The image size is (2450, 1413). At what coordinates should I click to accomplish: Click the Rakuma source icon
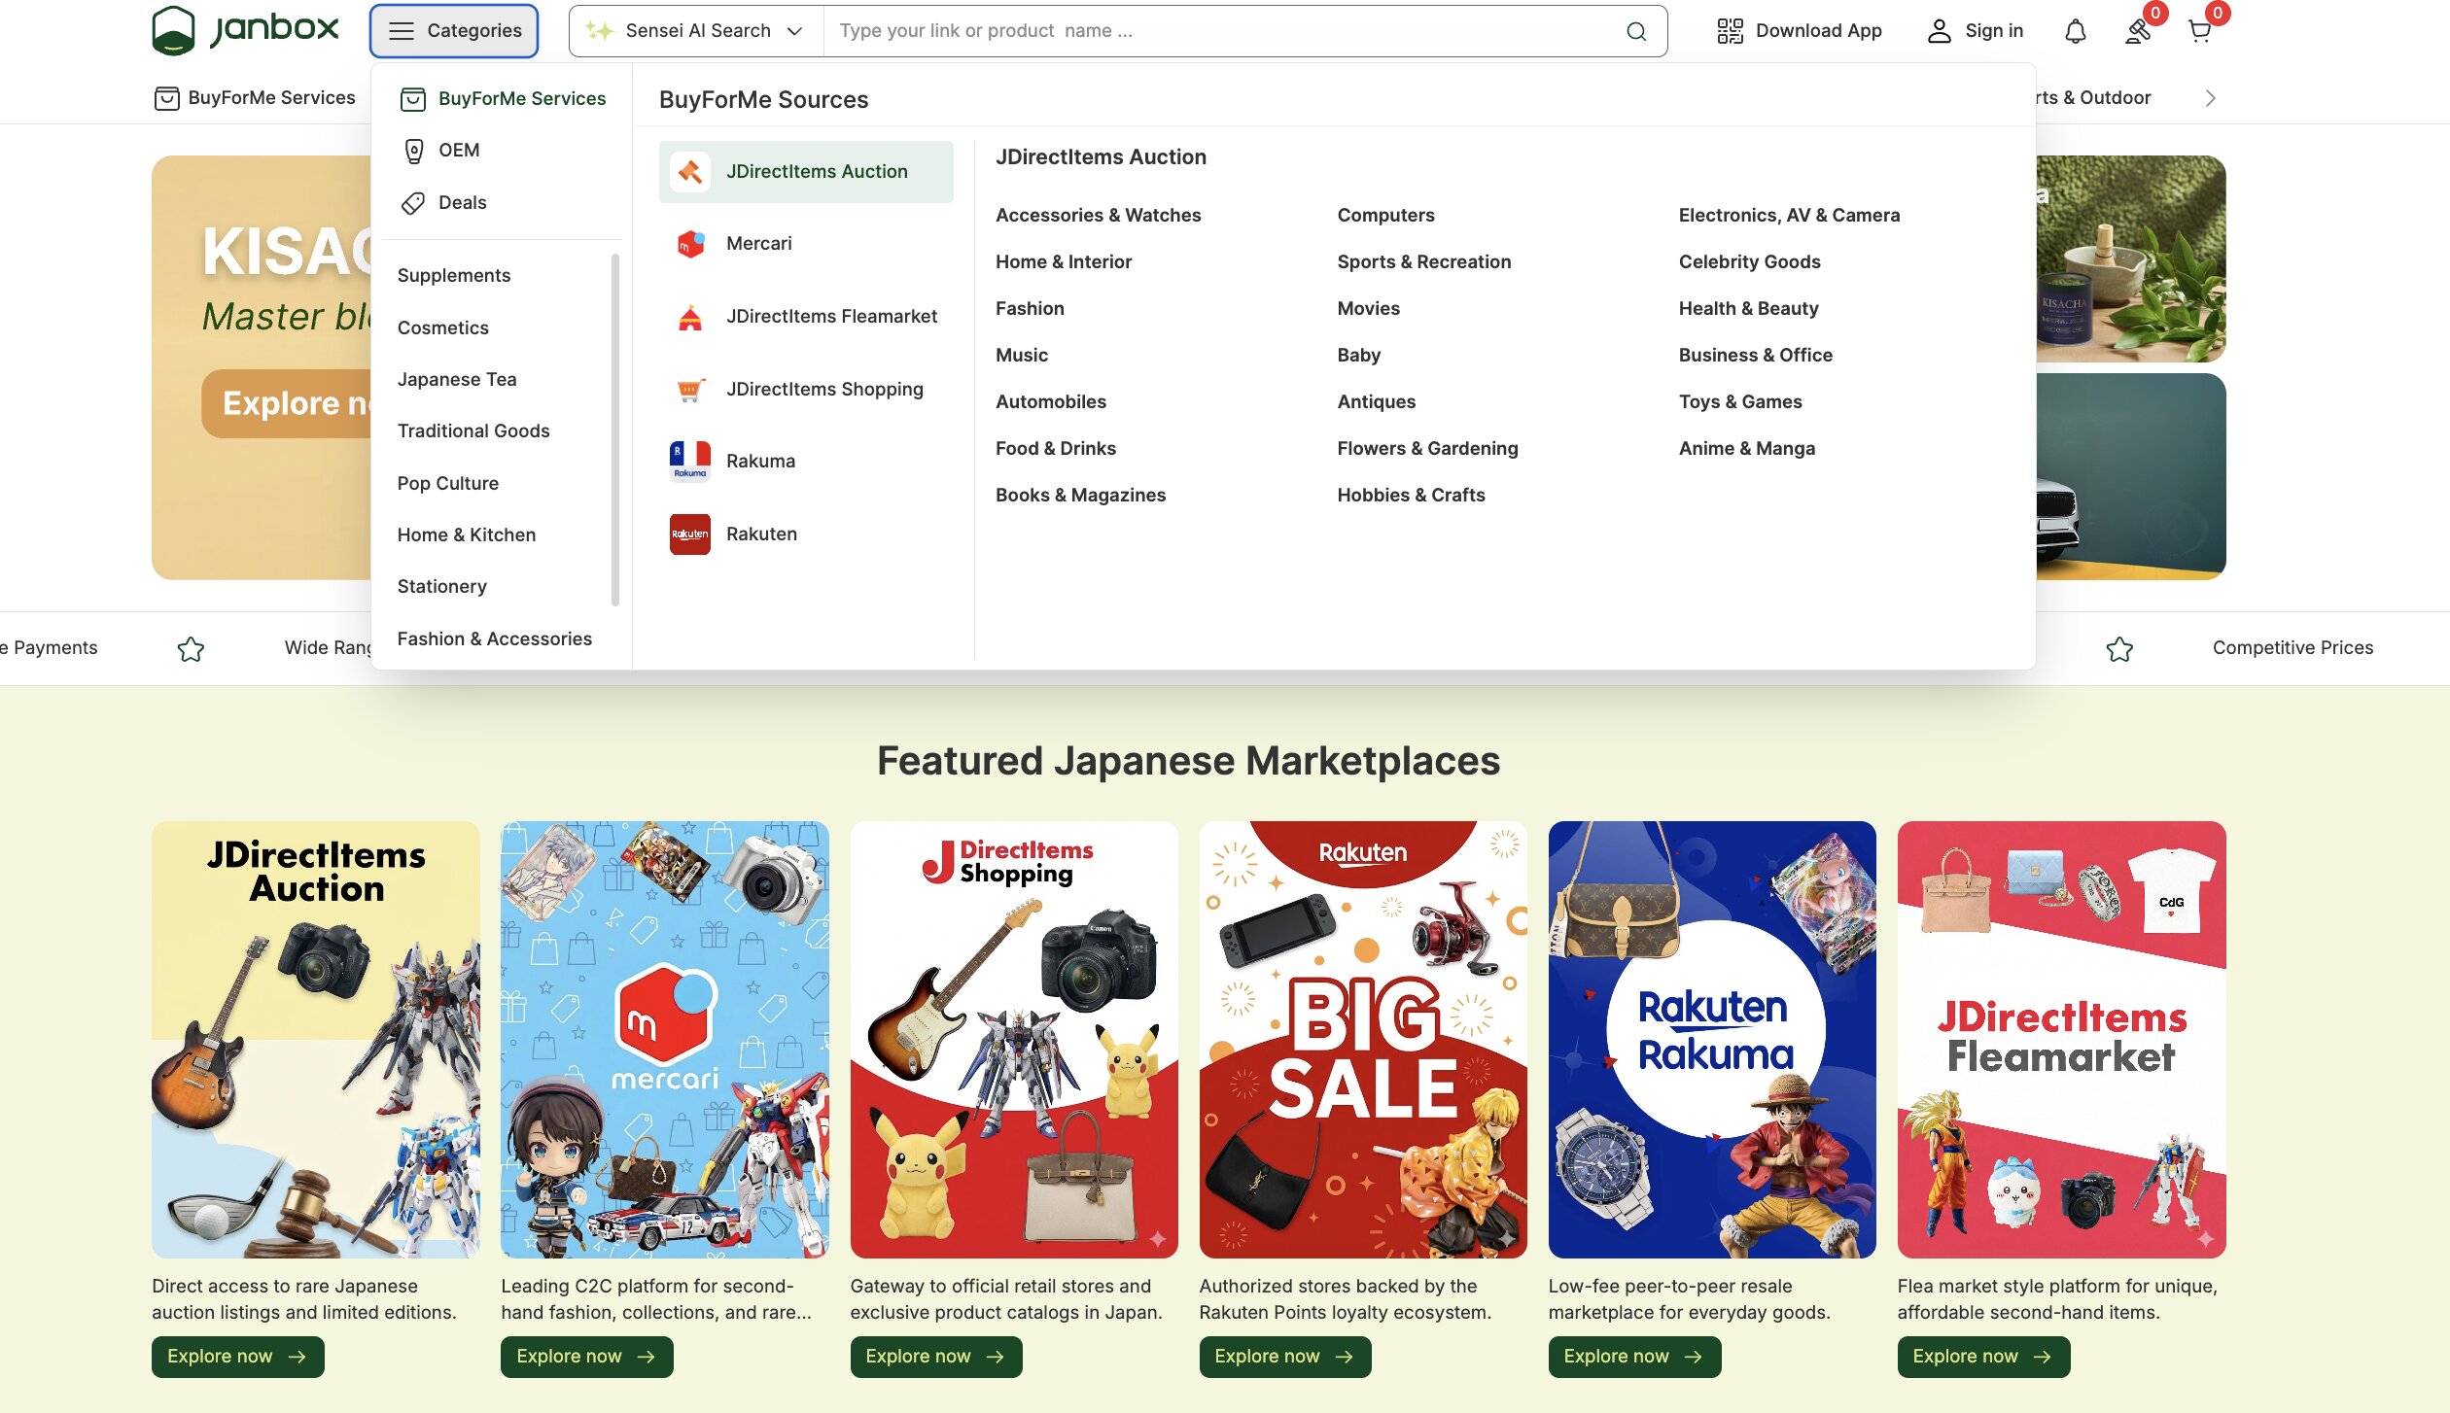pyautogui.click(x=690, y=462)
